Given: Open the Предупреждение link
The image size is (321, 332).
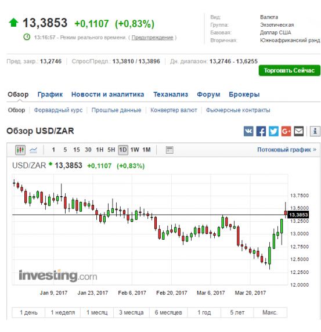Looking at the screenshot, I should click(152, 38).
